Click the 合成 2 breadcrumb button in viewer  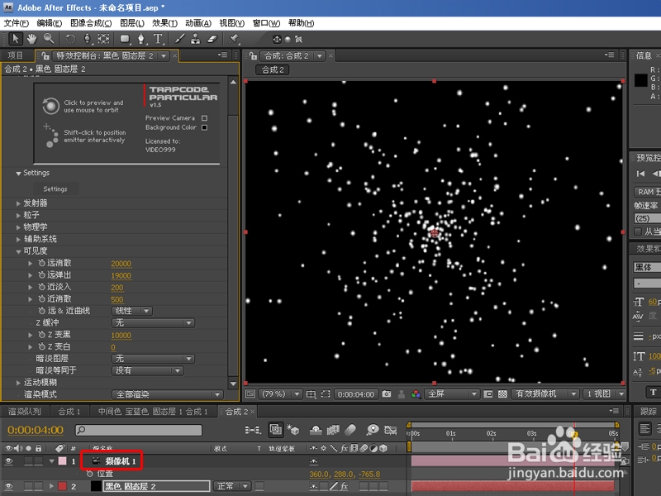pos(273,69)
